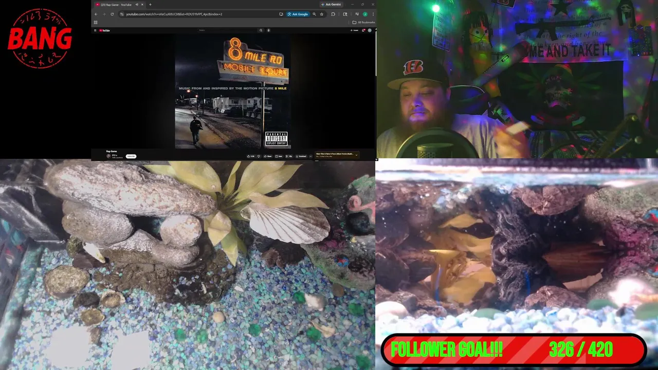Open the media control icon in the toolbar
The image size is (658, 370).
(x=357, y=14)
